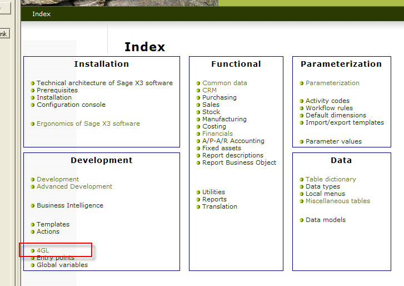Click the bullet icon beside Parameter values
404x286 pixels.
tap(301, 142)
